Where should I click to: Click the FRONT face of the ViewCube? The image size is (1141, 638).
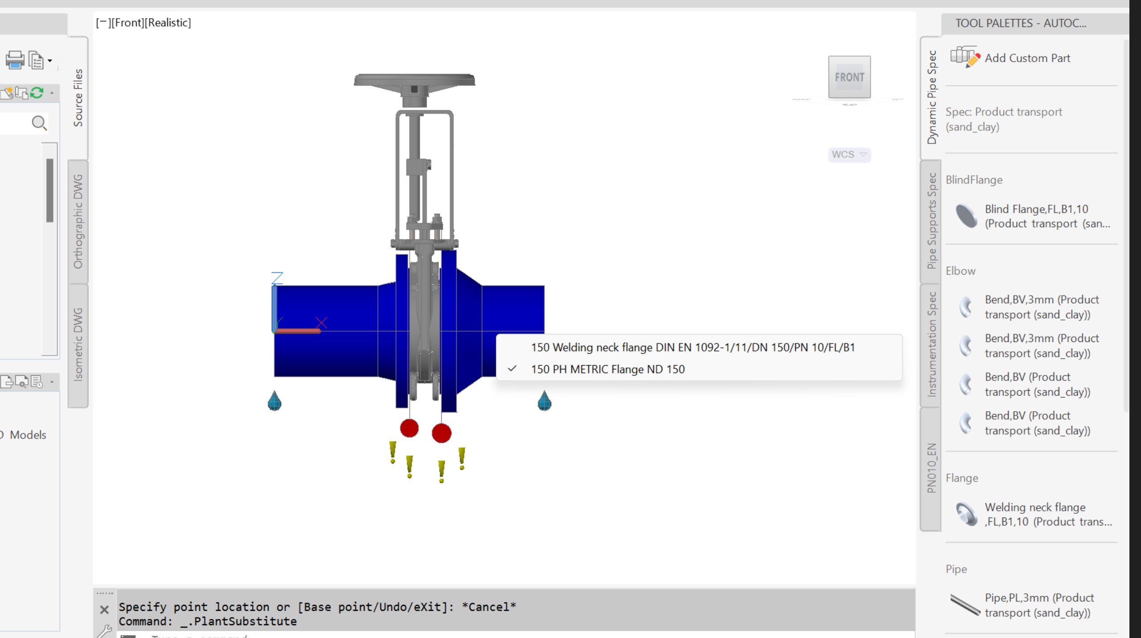849,77
